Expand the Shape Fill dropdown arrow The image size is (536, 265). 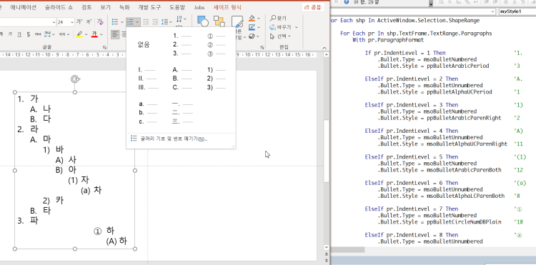tap(259, 18)
